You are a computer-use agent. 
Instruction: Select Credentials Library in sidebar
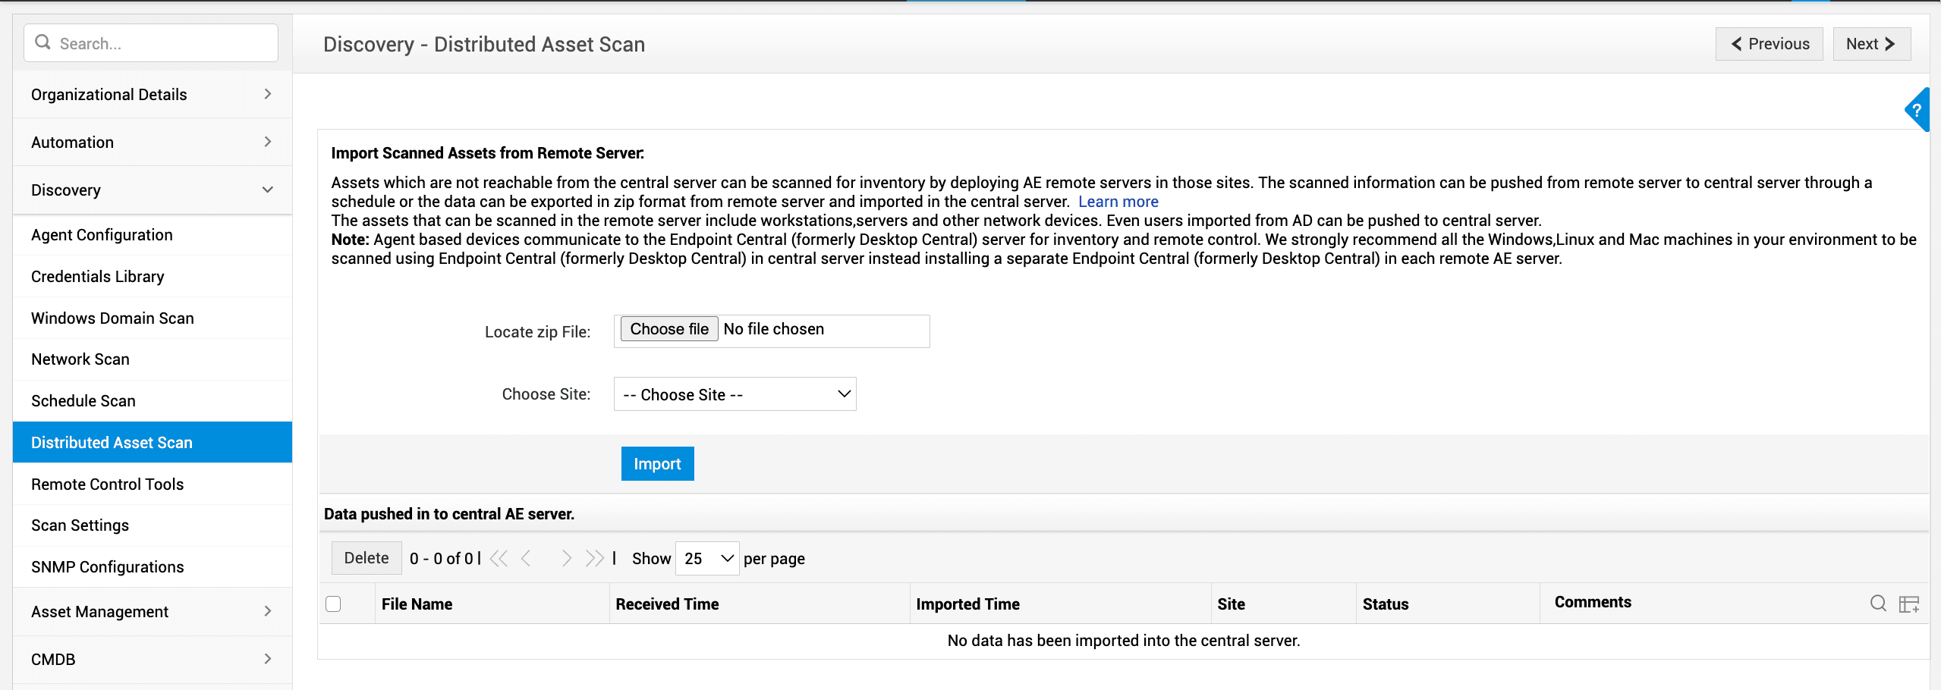[x=98, y=277]
